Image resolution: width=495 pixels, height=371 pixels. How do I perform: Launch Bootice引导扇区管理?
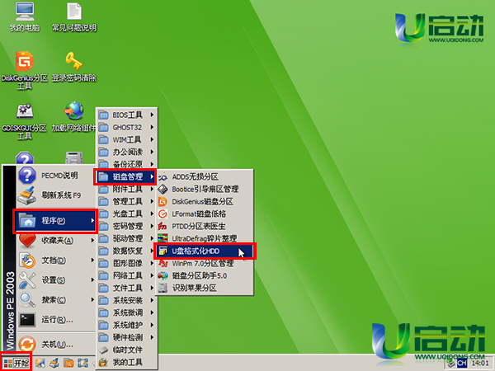(x=205, y=189)
